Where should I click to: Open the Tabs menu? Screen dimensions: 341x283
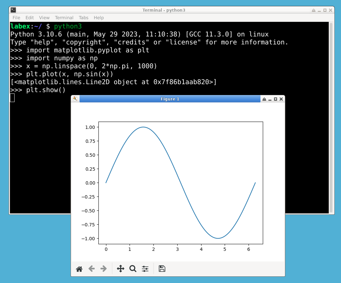click(x=83, y=18)
